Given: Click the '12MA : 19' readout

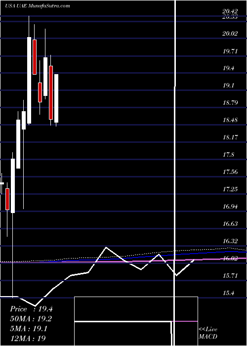Looking at the screenshot, I should coord(28,338).
